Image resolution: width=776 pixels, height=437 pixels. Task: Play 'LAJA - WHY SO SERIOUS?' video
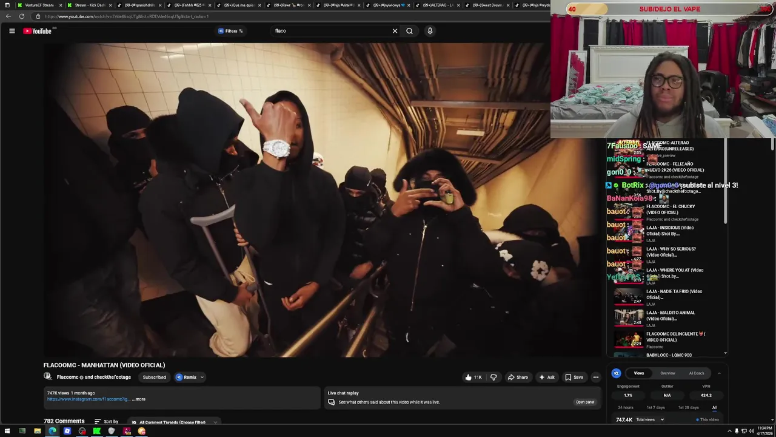[658, 254]
